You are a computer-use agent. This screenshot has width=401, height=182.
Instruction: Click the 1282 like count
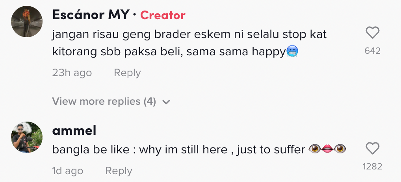point(372,166)
